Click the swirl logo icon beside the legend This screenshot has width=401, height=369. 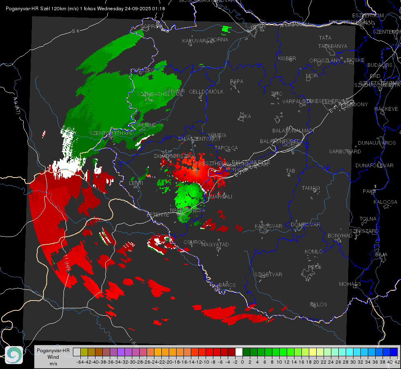[14, 355]
